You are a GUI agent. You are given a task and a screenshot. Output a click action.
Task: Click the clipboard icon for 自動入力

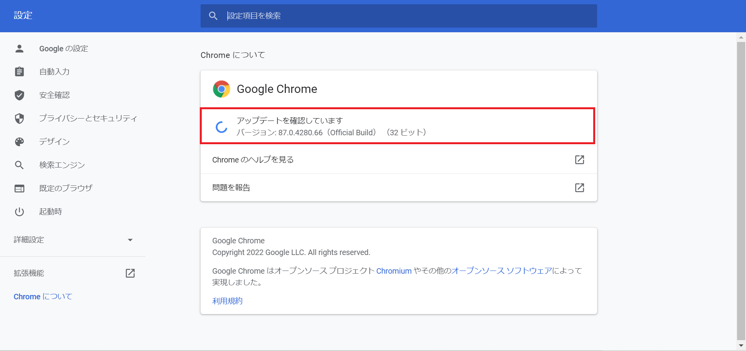19,72
